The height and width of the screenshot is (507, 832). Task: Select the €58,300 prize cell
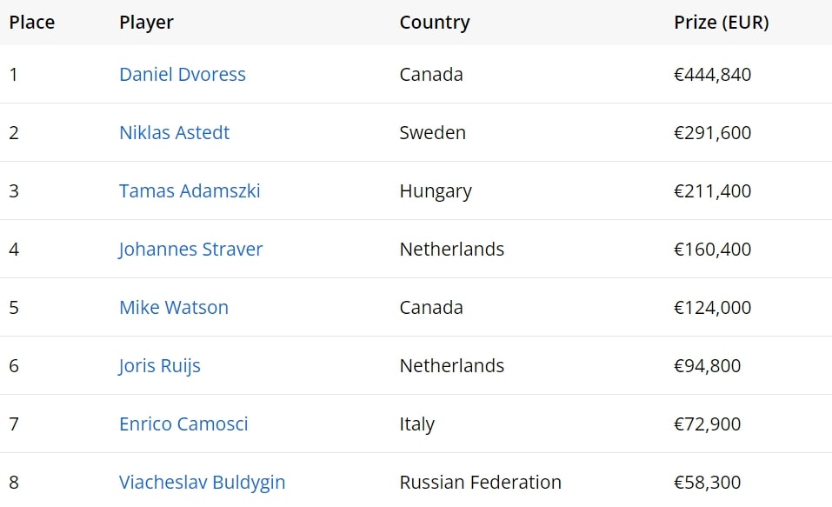(708, 483)
